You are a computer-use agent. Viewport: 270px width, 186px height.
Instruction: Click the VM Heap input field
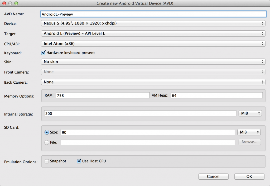[x=217, y=96]
